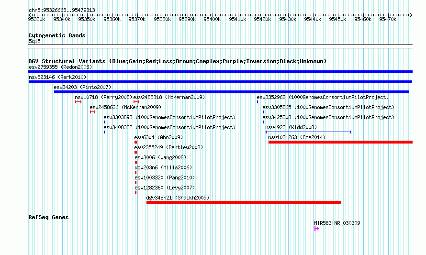The width and height of the screenshot is (426, 255).
Task: Click the esv3352962 blue gain tick
Action: 258,102
